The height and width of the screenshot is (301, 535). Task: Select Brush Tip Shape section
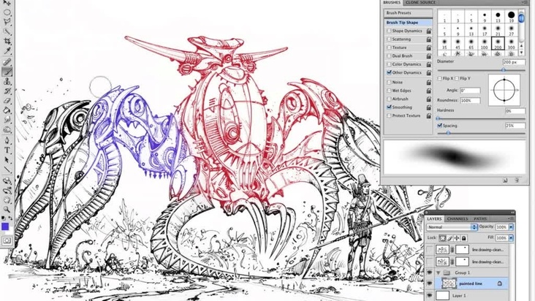(x=409, y=23)
